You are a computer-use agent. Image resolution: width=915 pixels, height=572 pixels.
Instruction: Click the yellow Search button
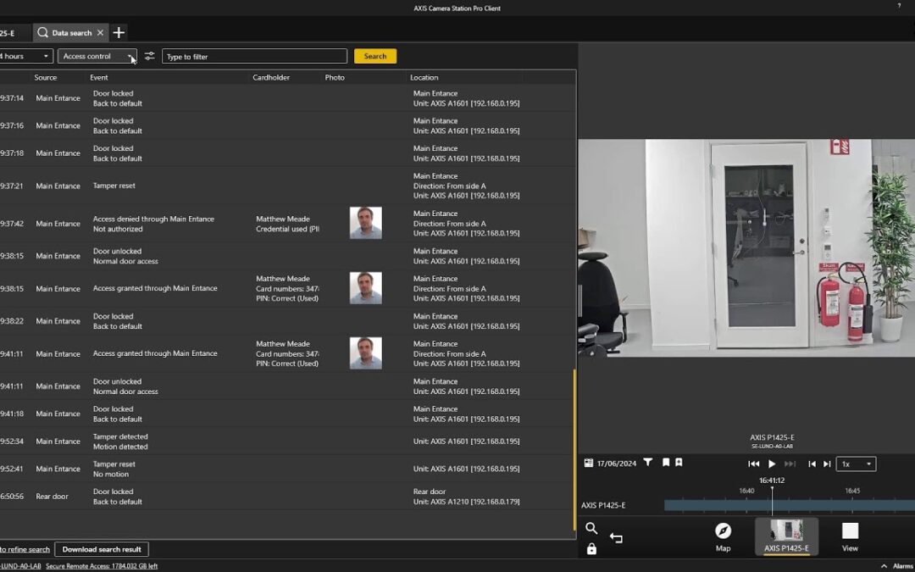click(375, 56)
